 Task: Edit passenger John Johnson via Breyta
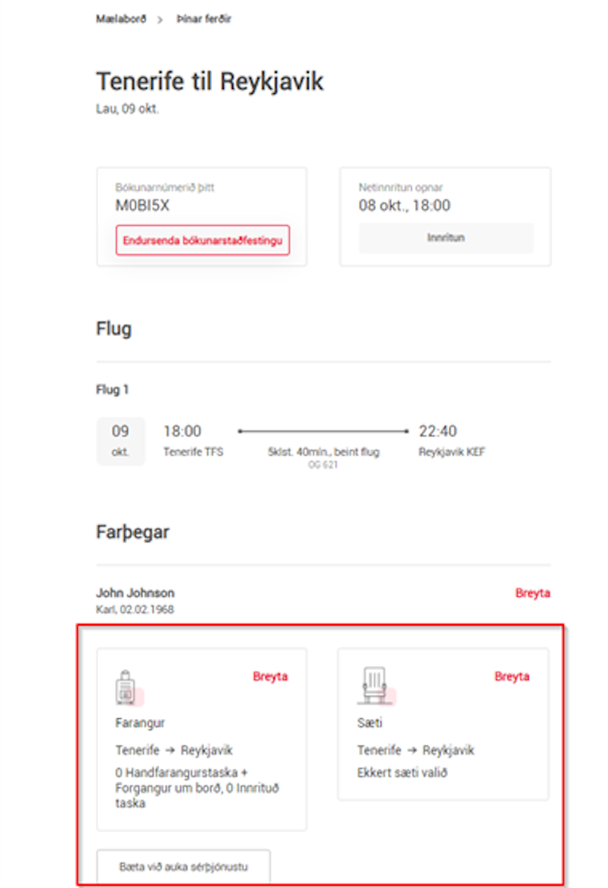[x=532, y=593]
